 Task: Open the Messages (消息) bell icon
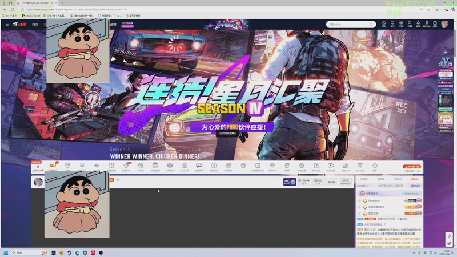tap(418, 24)
